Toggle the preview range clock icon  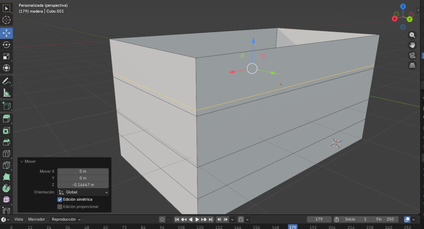336,219
